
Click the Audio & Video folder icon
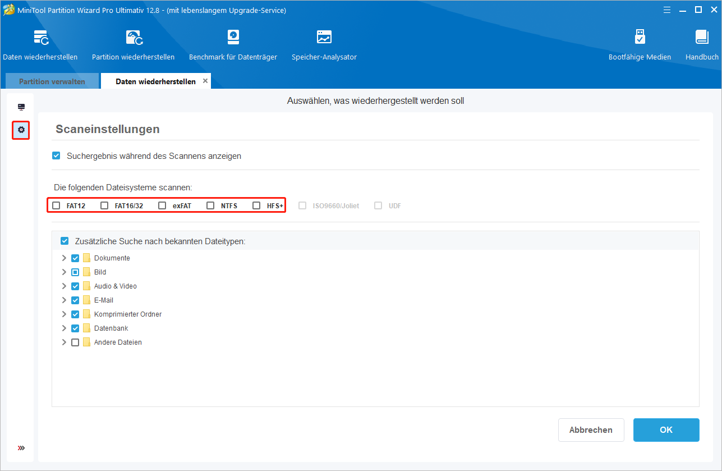[x=86, y=286]
